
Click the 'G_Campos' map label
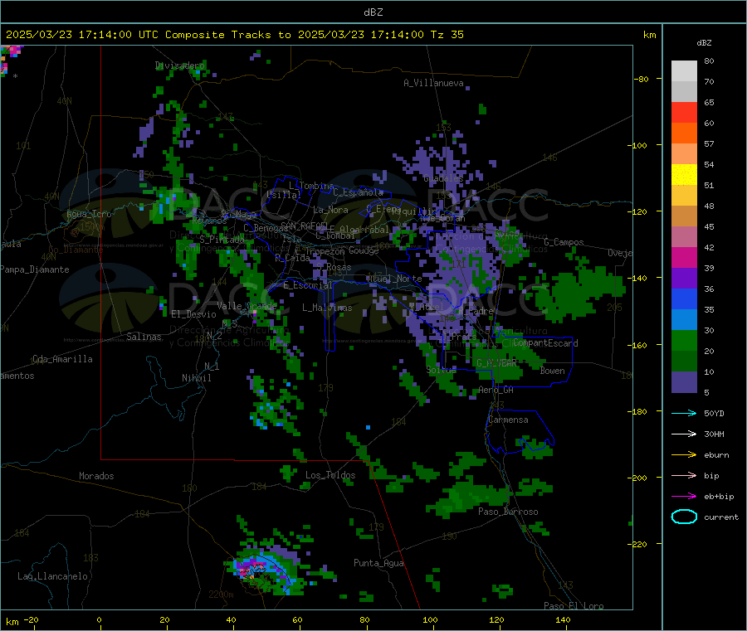click(564, 242)
